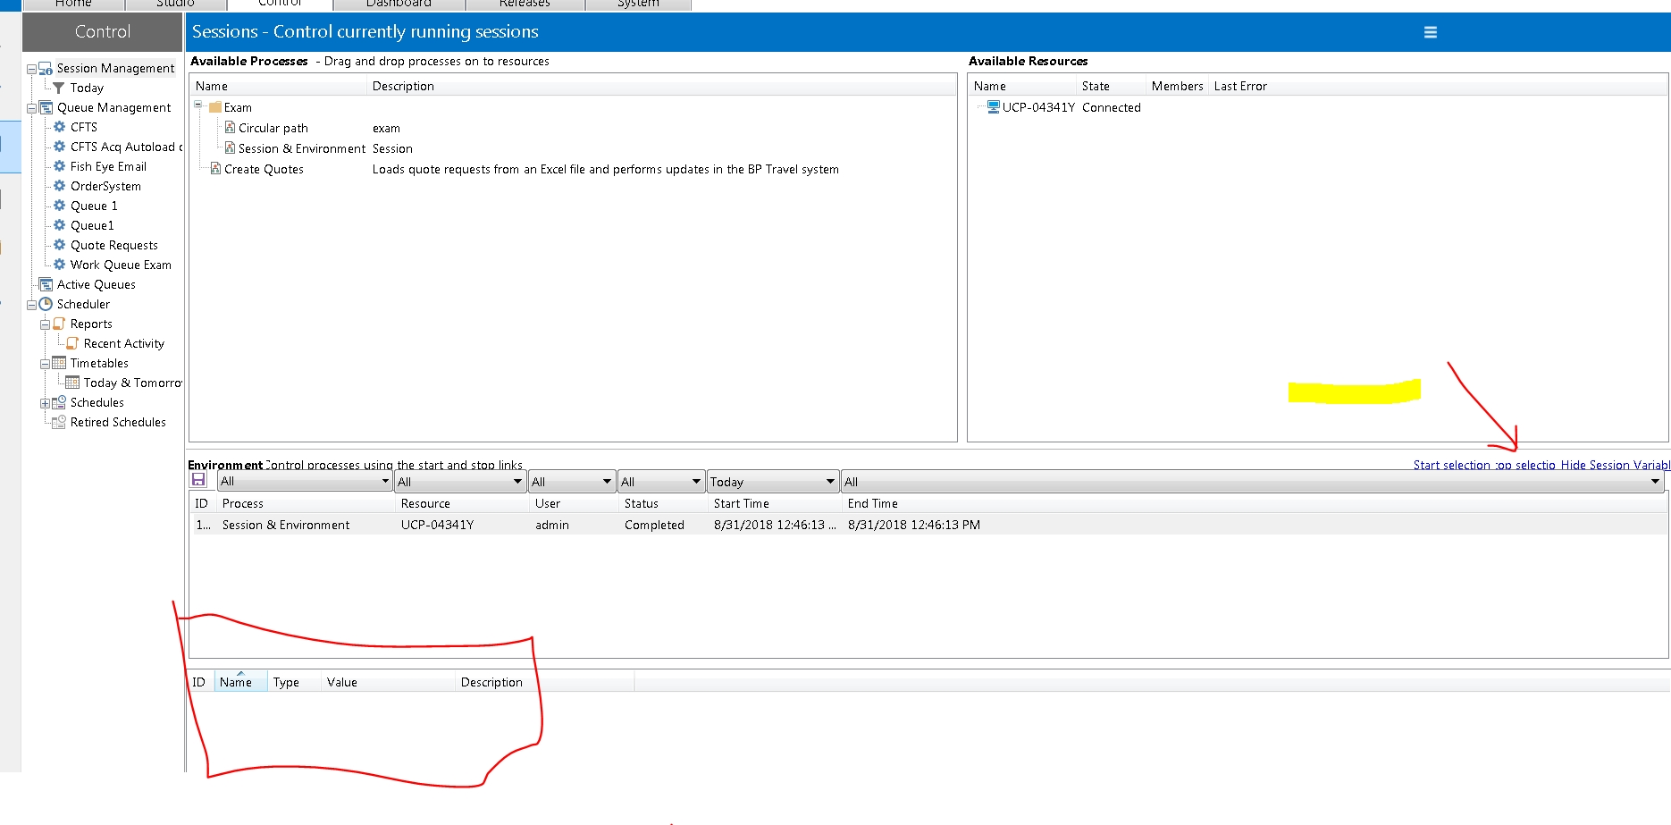Click the Scheduler clock icon
Image resolution: width=1671 pixels, height=825 pixels.
point(46,304)
